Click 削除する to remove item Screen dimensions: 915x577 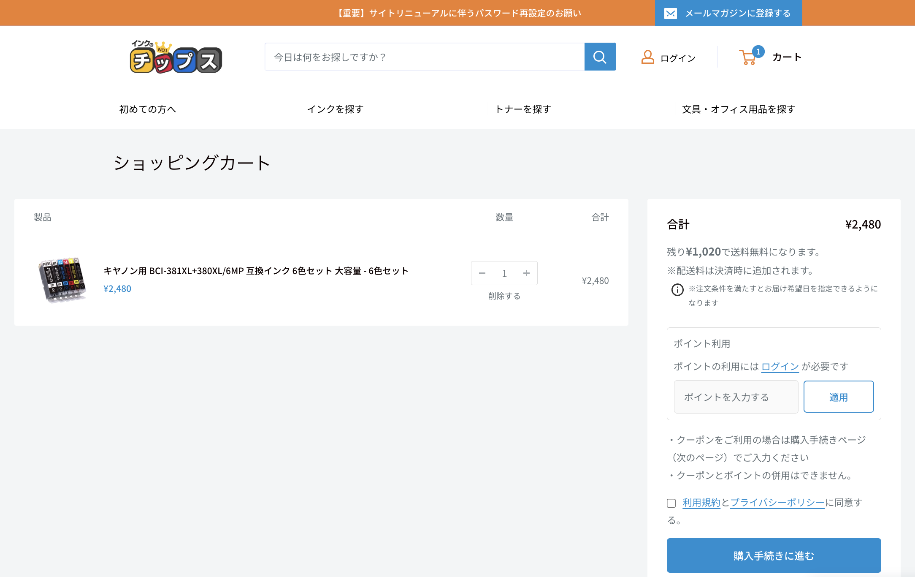(504, 296)
